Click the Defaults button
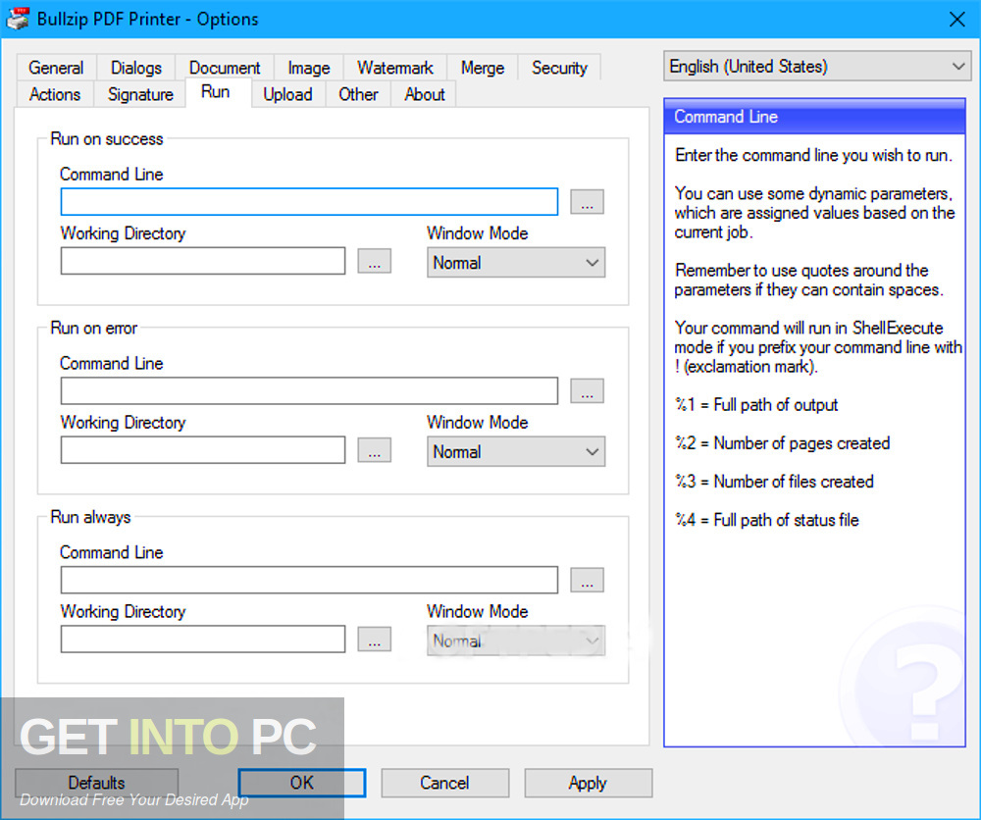 click(x=96, y=783)
